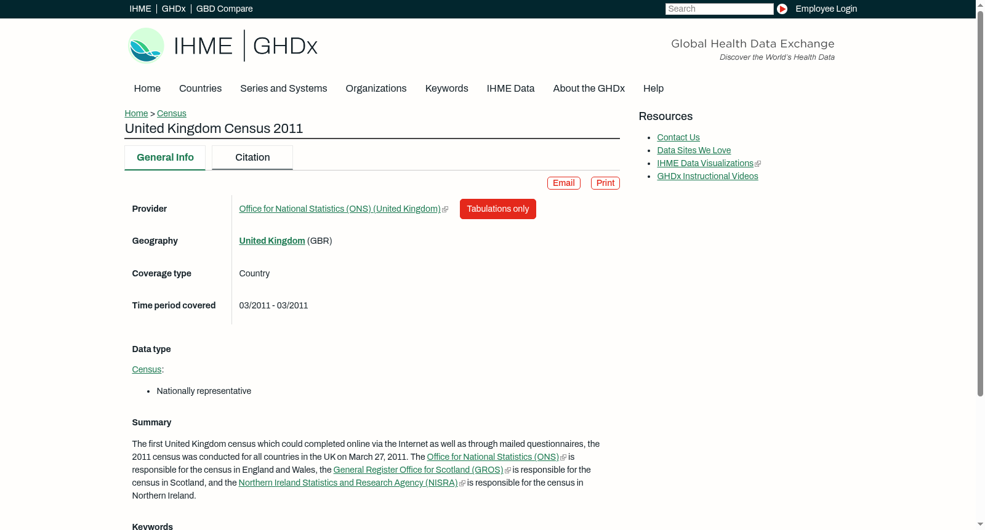The image size is (985, 530).
Task: Click the GHDx link in top bar
Action: 174,9
